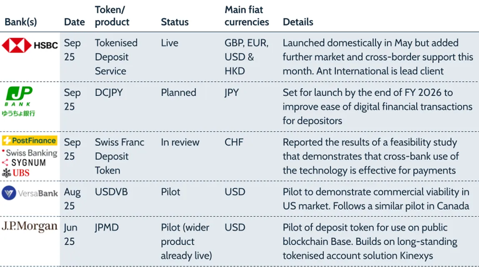Click the VersaBank logo
The width and height of the screenshot is (479, 267).
point(30,193)
